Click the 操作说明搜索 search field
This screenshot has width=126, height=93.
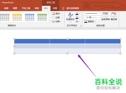(73, 8)
